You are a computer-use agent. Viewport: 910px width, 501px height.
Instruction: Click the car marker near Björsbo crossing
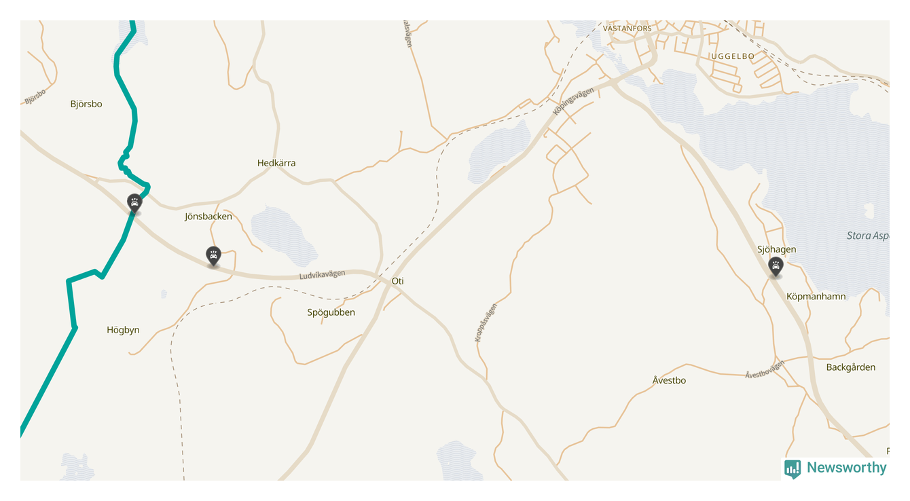[x=134, y=203]
